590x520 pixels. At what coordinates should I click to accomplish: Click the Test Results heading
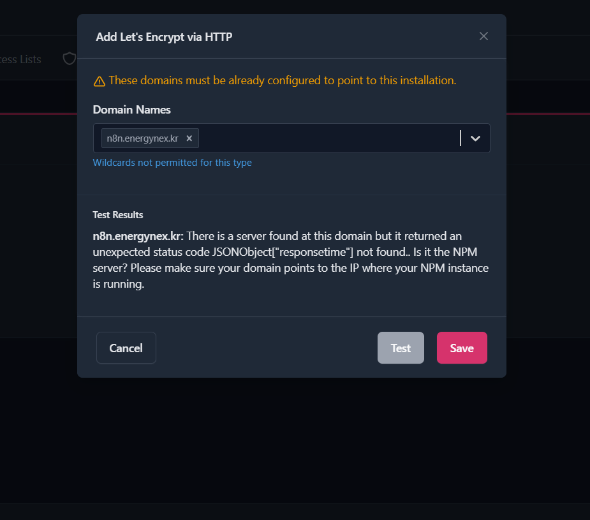118,215
